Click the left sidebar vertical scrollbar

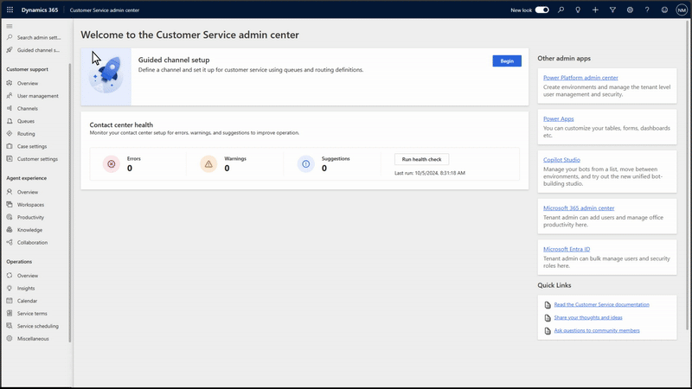[x=71, y=199]
